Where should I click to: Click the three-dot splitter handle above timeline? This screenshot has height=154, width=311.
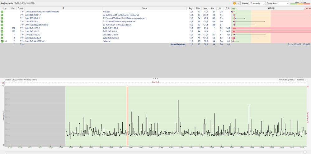coord(155,78)
